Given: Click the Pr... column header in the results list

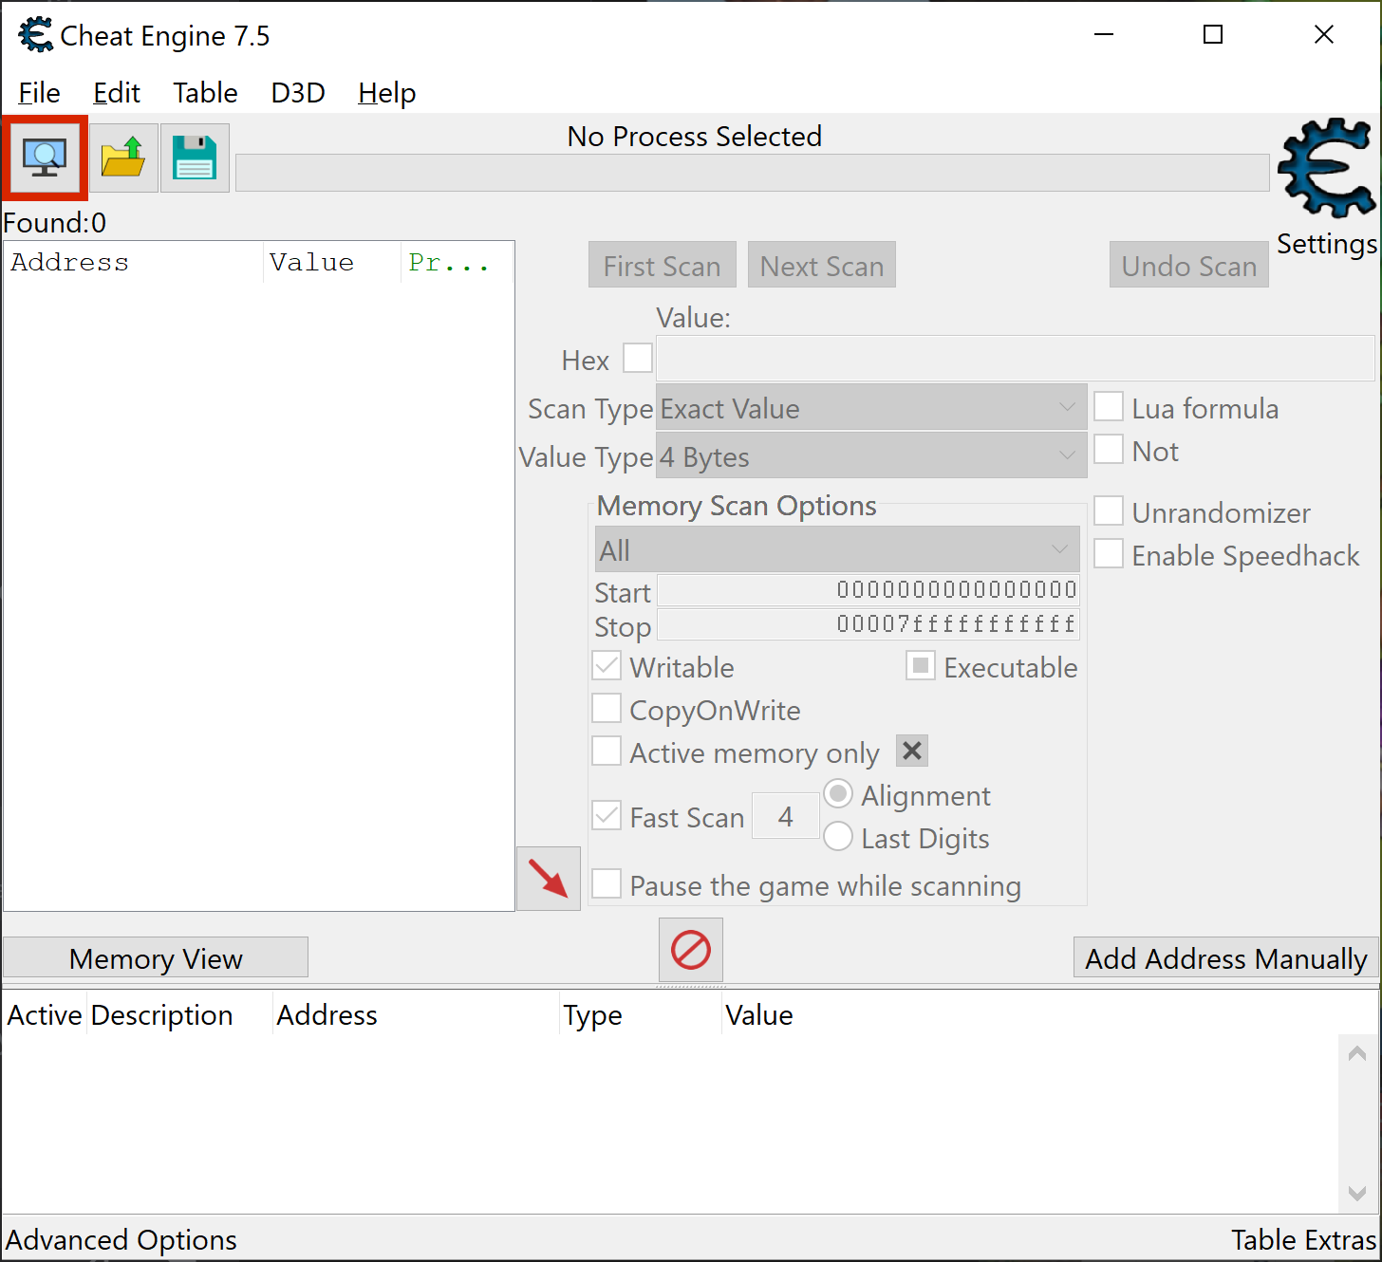Looking at the screenshot, I should [x=458, y=263].
